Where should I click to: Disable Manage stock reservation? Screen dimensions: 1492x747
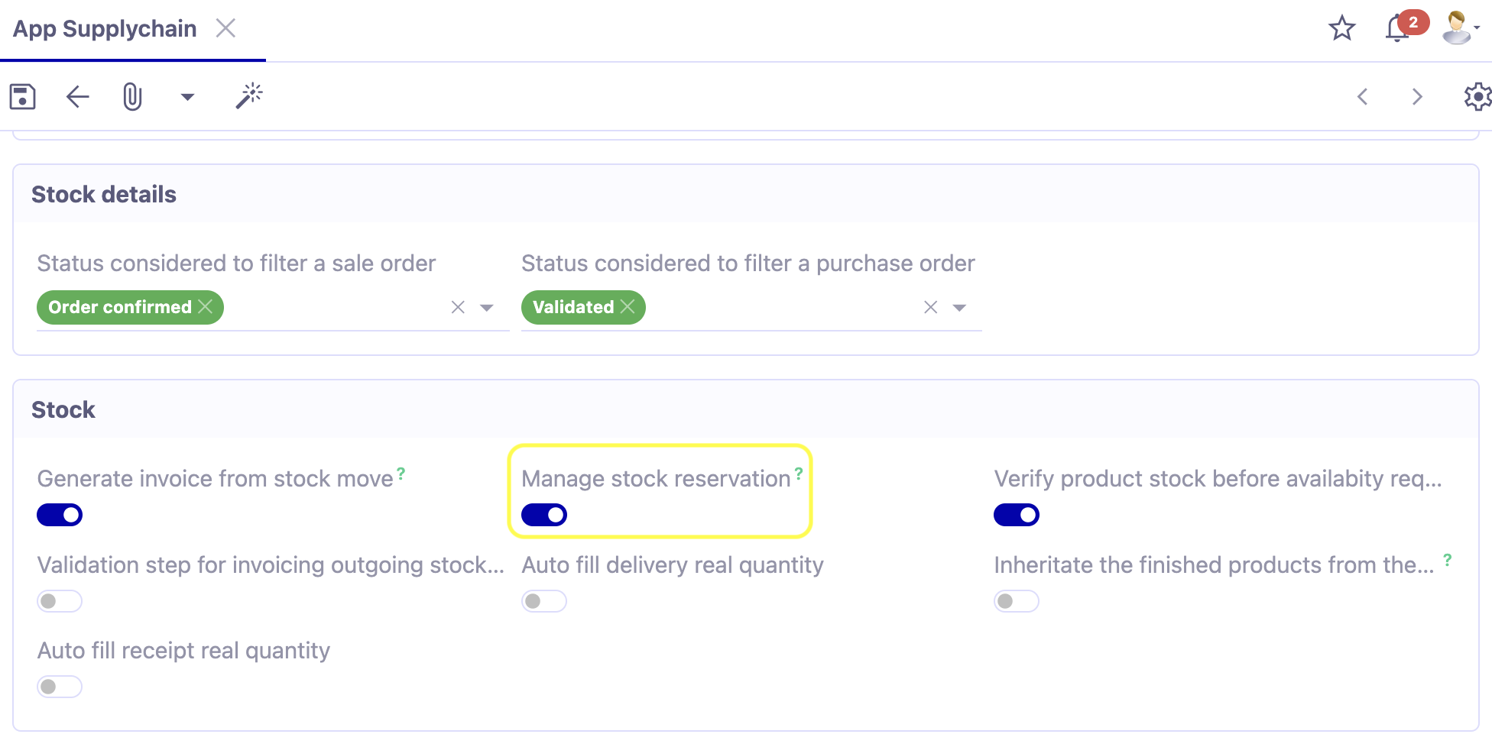point(543,515)
